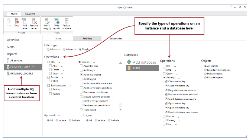Select Applications Include radio button
Image resolution: width=249 pixels, height=140 pixels.
tap(57, 120)
